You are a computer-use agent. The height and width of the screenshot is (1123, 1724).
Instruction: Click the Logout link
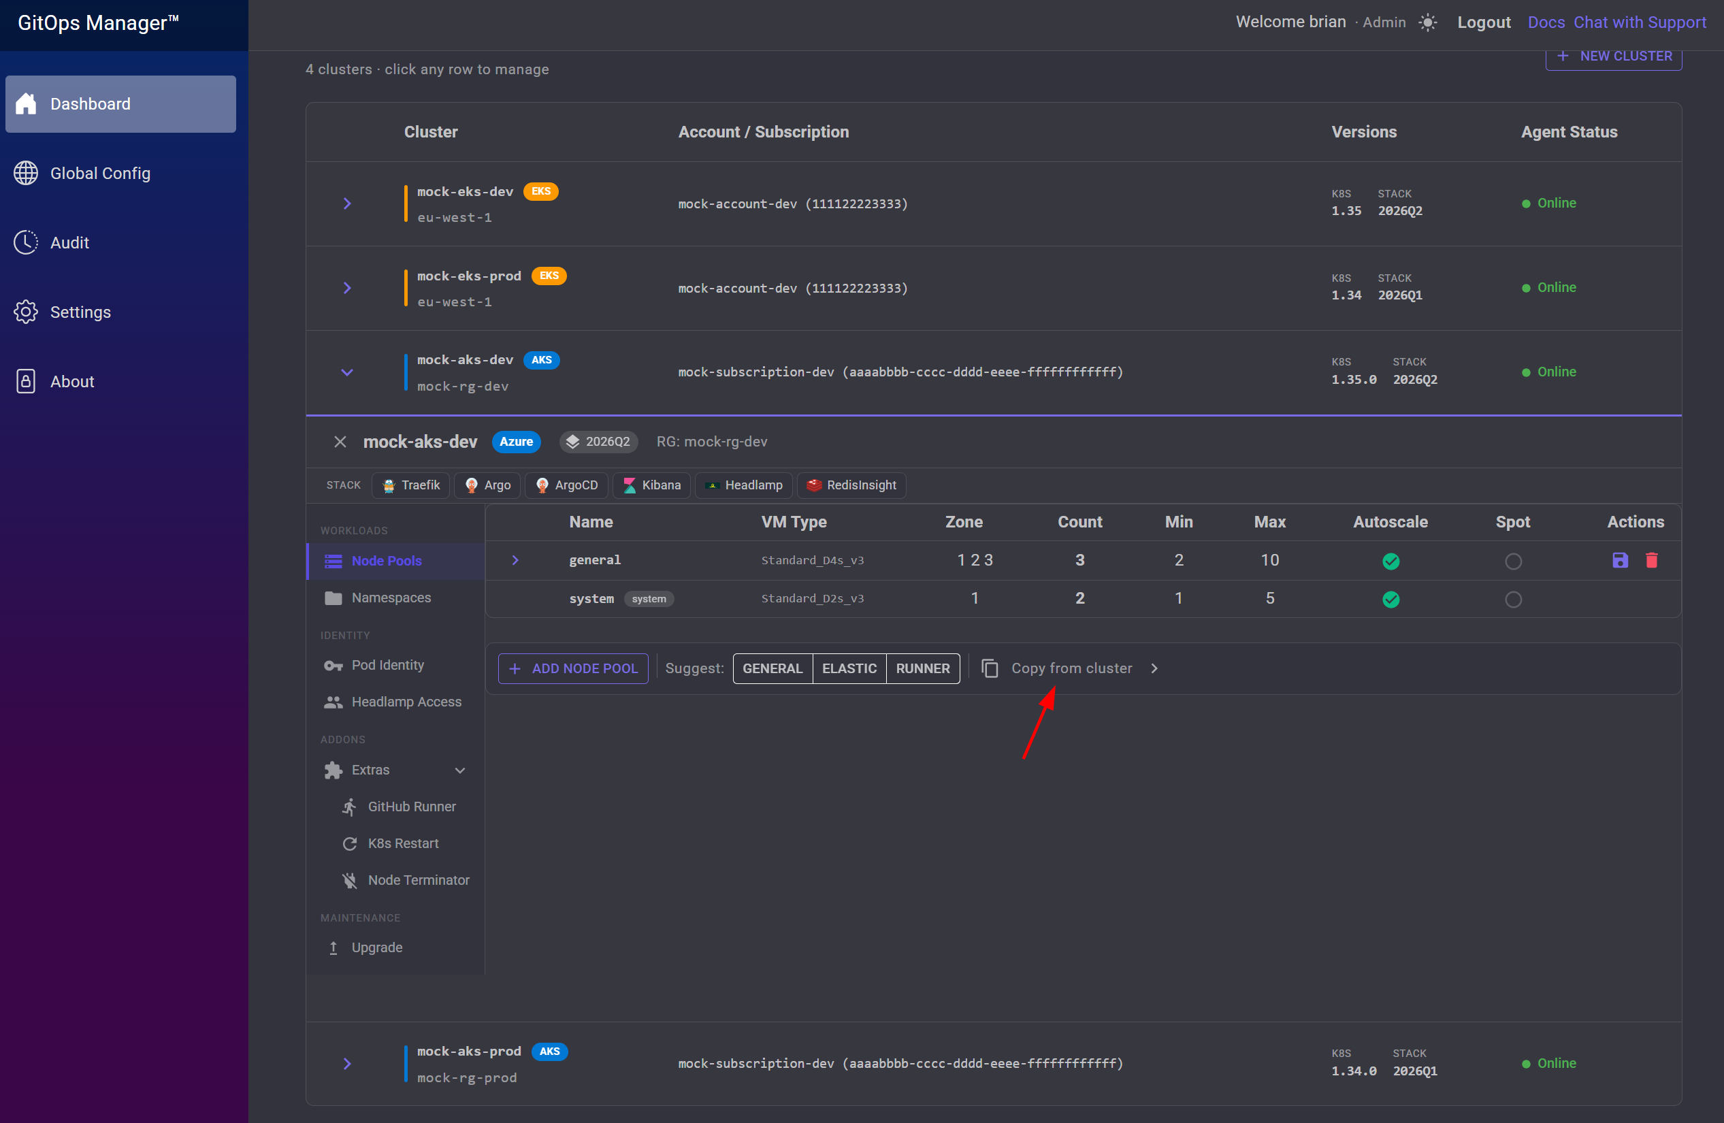click(1484, 22)
